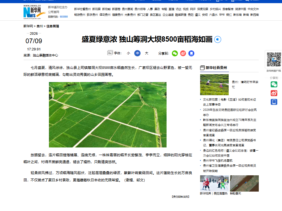Open the 新动能 navigation item
This screenshot has height=211, width=282.
coord(106,9)
